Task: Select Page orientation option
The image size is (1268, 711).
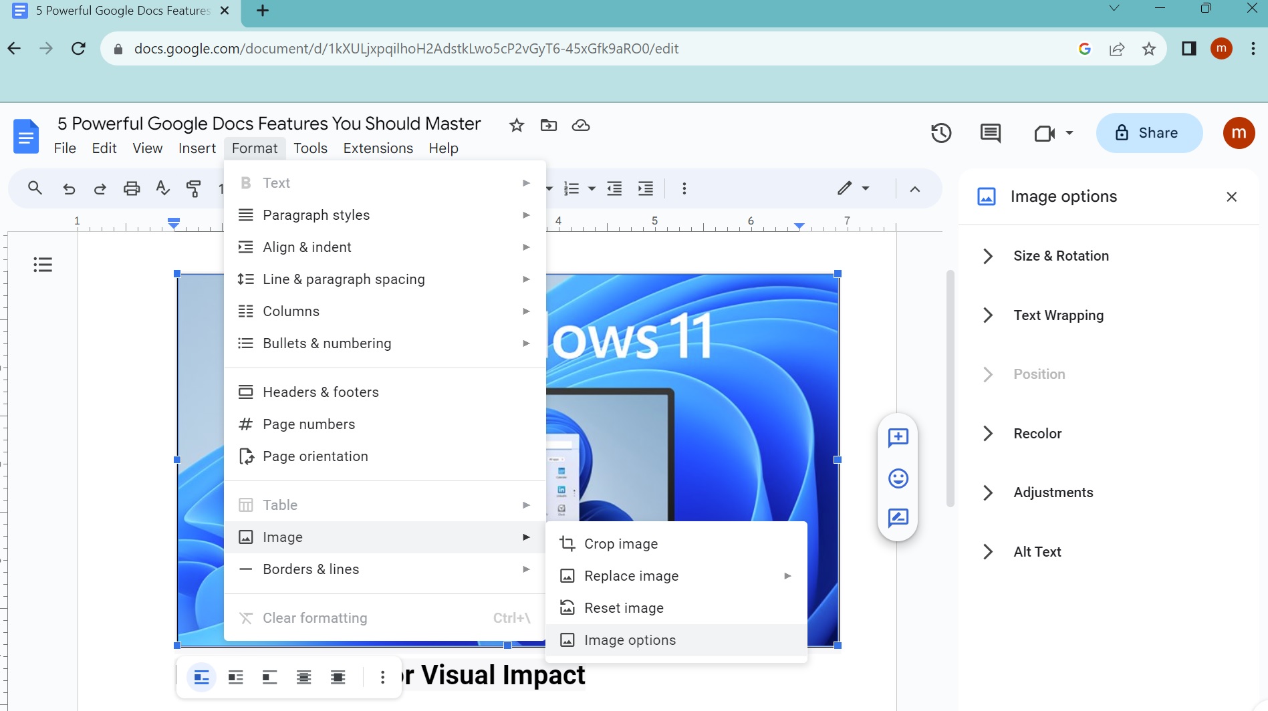Action: coord(384,456)
